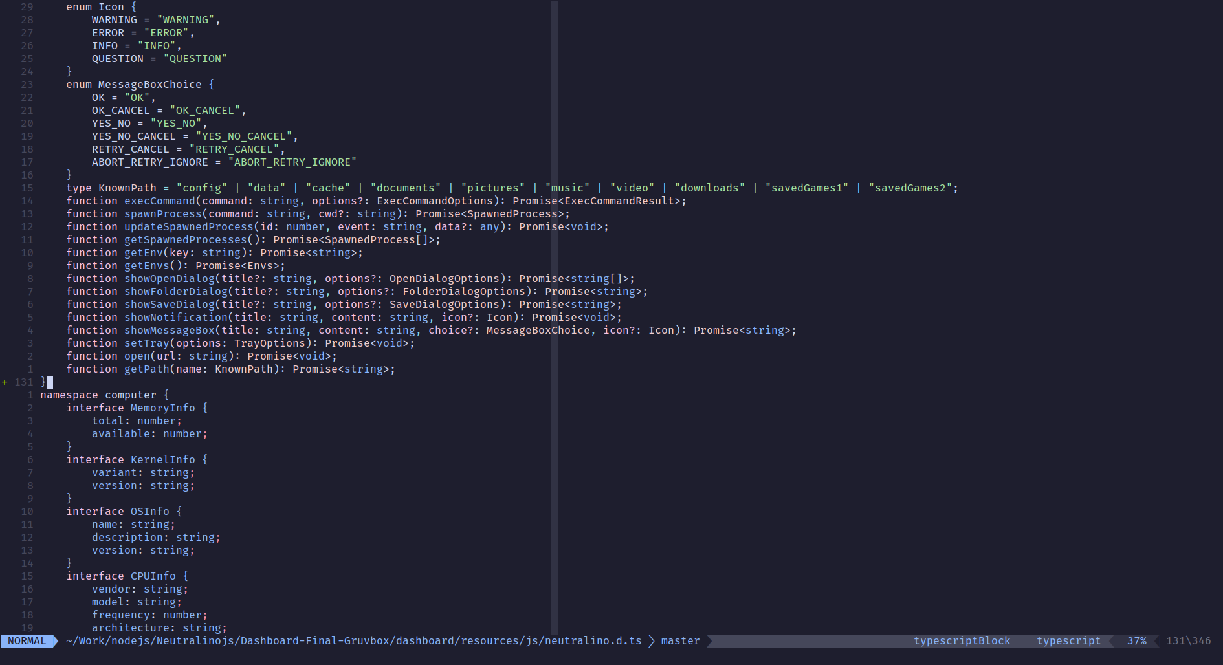Viewport: 1223px width, 665px height.
Task: Click the setTray function name
Action: point(146,343)
